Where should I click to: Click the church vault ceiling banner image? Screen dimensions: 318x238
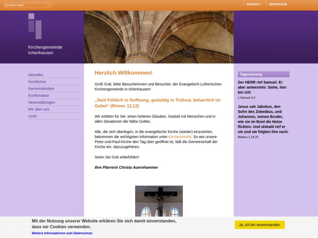click(159, 37)
